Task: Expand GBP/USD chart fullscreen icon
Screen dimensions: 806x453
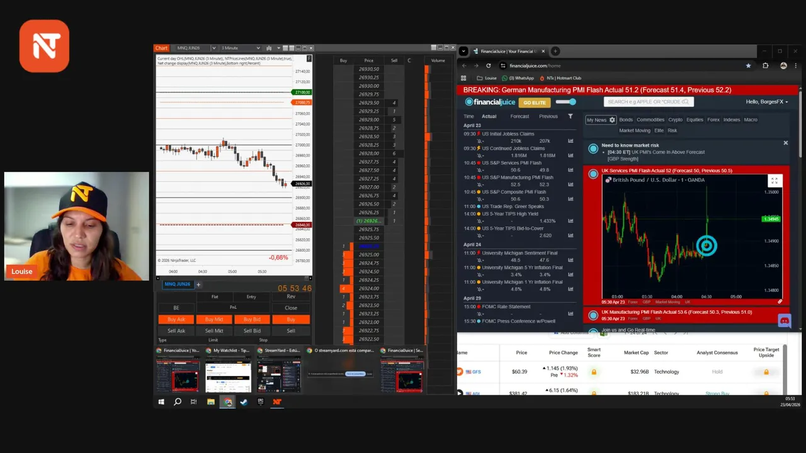Action: tap(774, 181)
